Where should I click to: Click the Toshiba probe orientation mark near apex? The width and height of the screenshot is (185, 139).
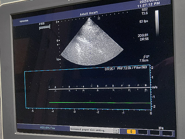[99, 18]
